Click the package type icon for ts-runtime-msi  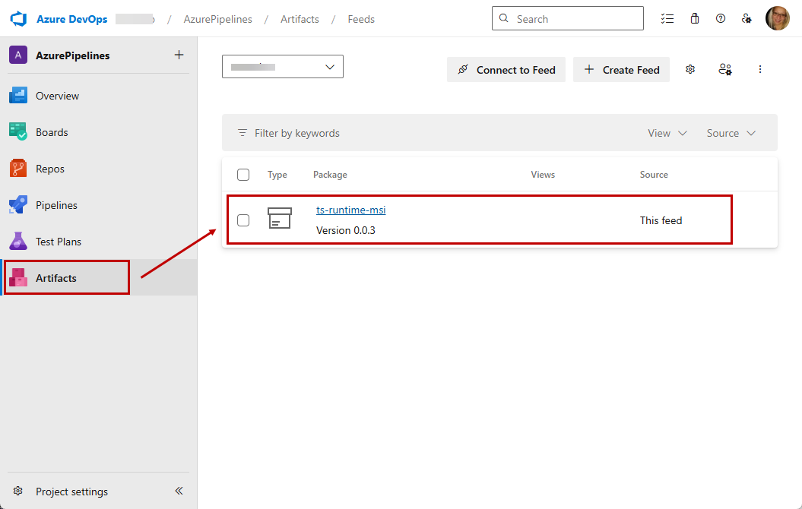tap(280, 218)
